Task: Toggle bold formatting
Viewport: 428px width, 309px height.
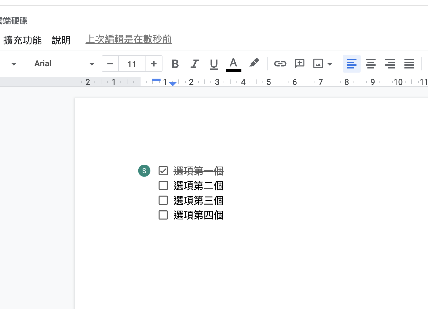Action: pyautogui.click(x=175, y=64)
